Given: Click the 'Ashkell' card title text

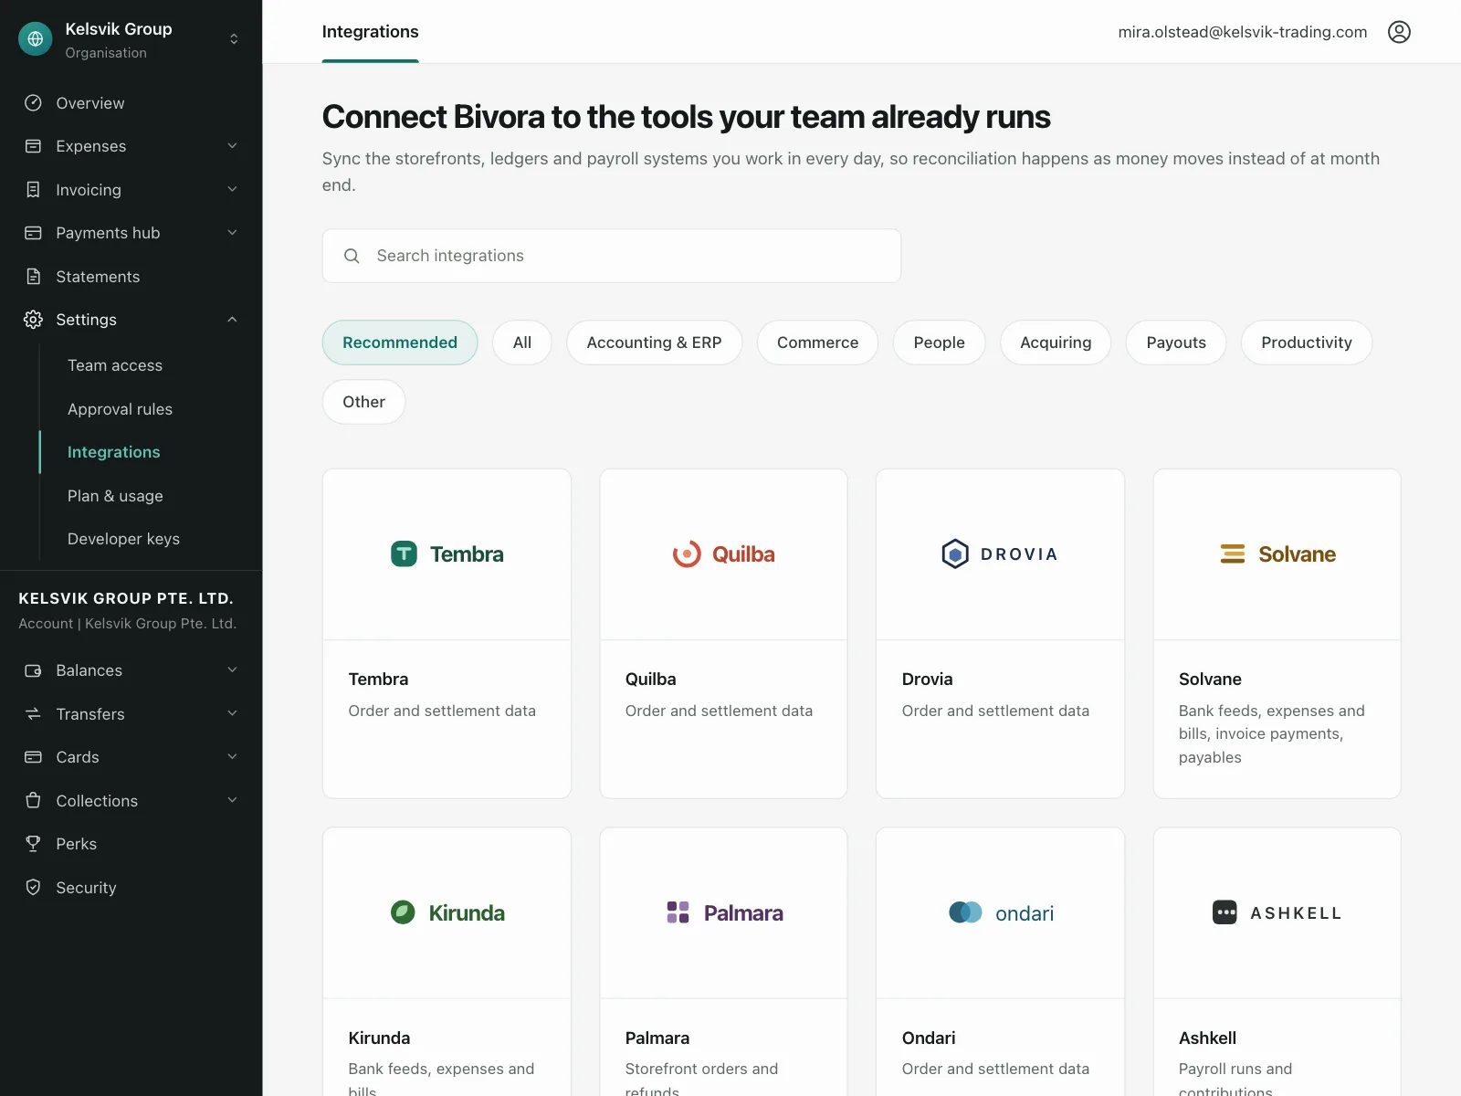Looking at the screenshot, I should tap(1207, 1038).
